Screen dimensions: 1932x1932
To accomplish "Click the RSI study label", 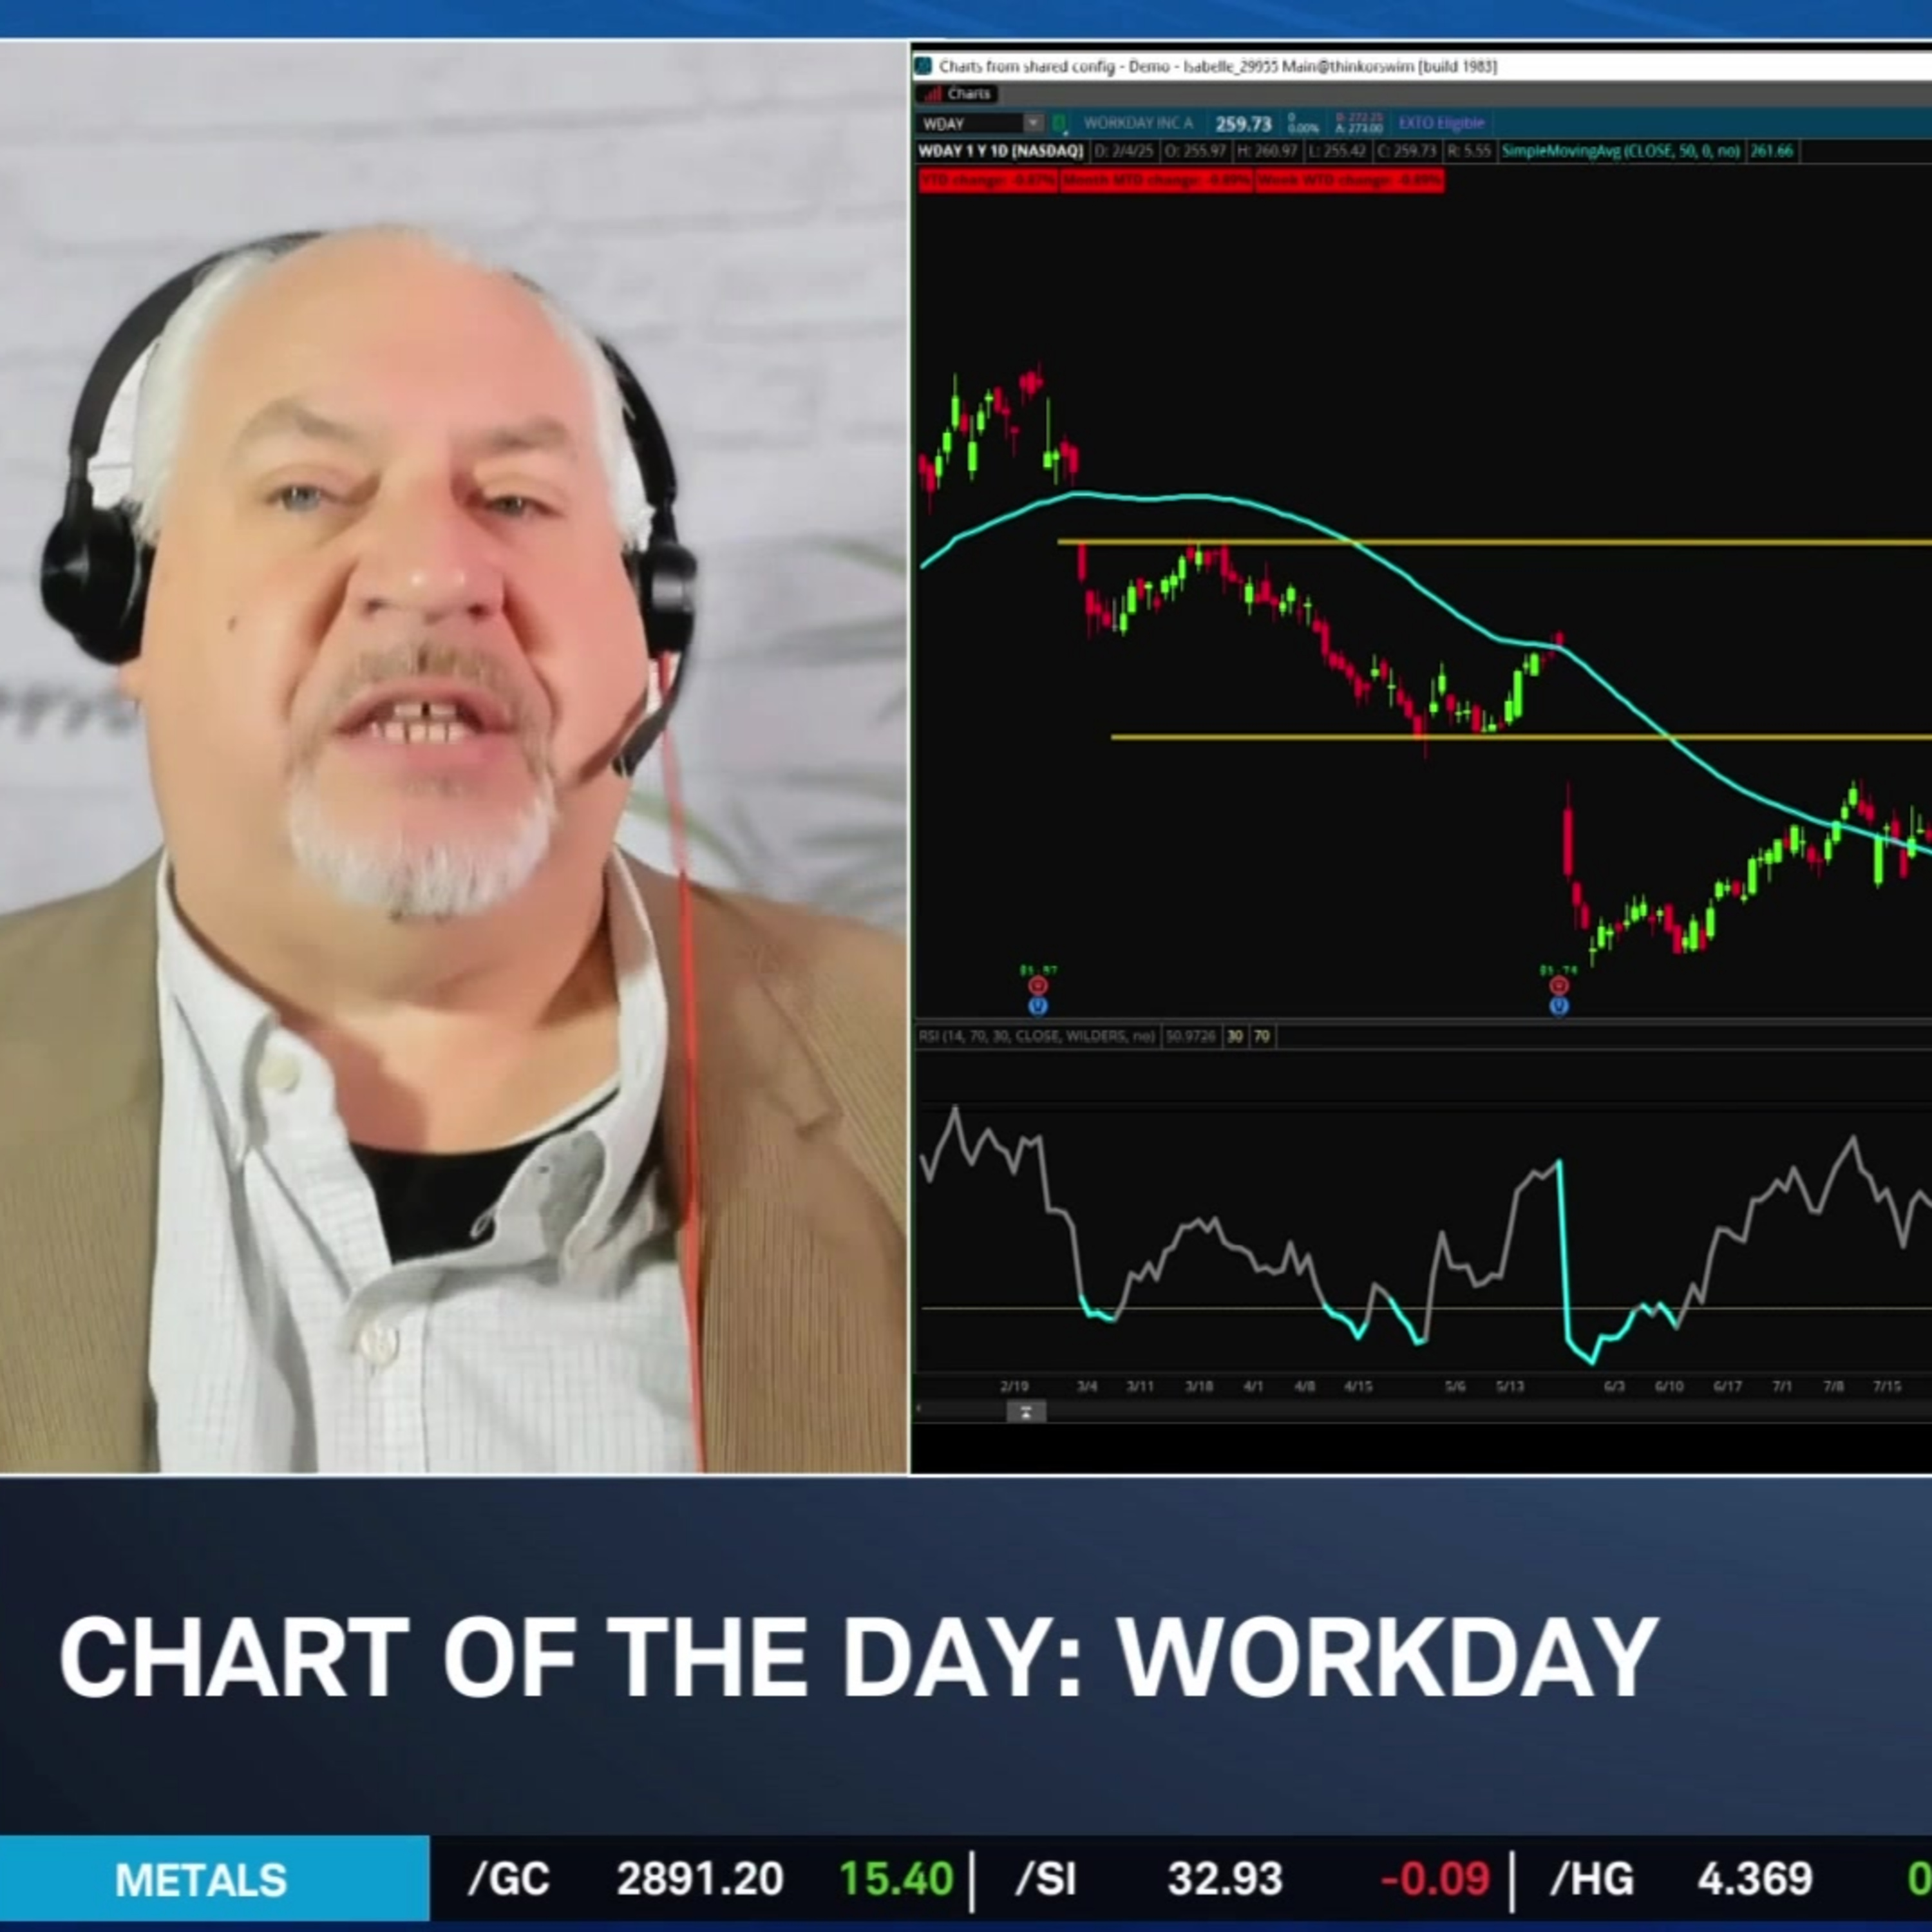I will 1038,1036.
